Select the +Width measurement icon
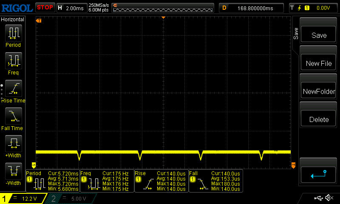The image size is (340, 204). pyautogui.click(x=14, y=143)
